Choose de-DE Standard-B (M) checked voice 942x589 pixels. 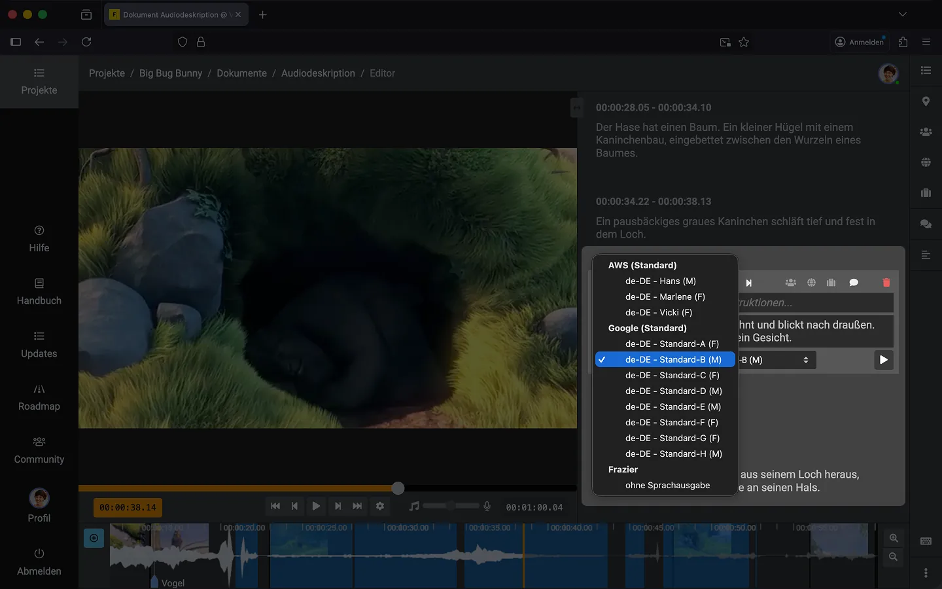coord(672,359)
